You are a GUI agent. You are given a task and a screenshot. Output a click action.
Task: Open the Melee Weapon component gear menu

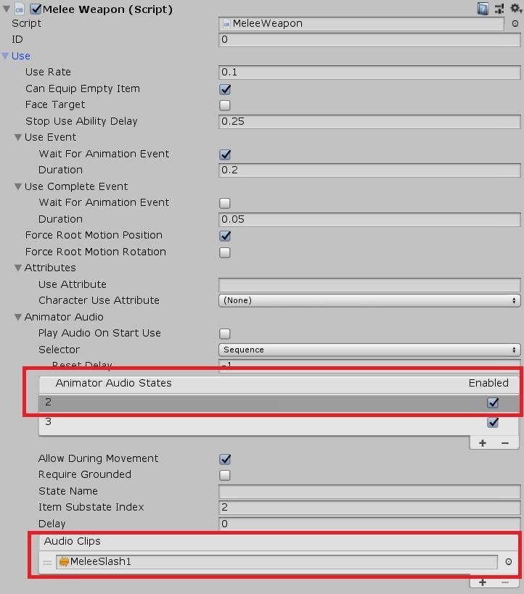pyautogui.click(x=514, y=9)
